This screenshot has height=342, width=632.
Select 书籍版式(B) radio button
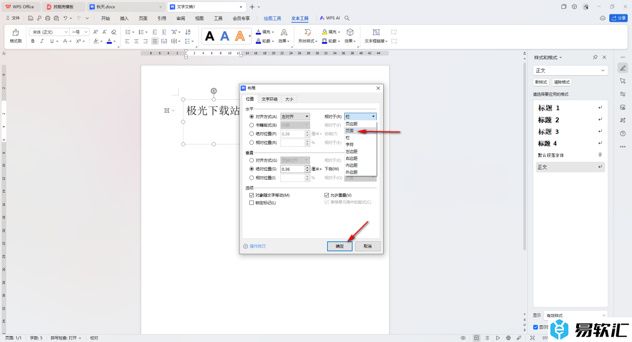tap(252, 125)
